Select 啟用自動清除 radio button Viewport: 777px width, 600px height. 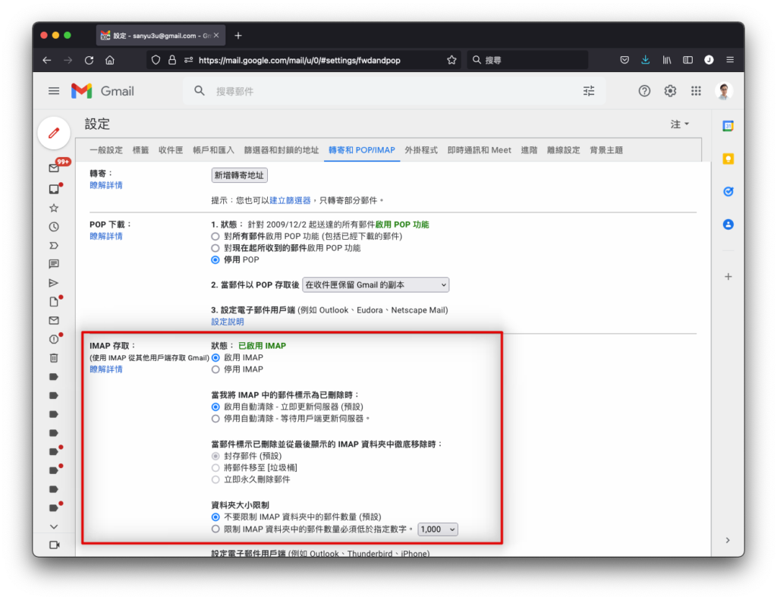[215, 407]
